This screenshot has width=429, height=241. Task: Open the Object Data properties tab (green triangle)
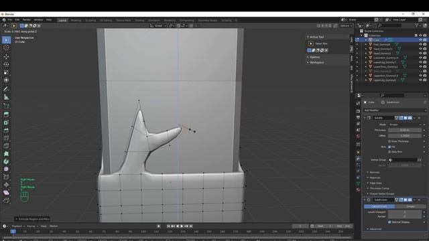tap(358, 183)
